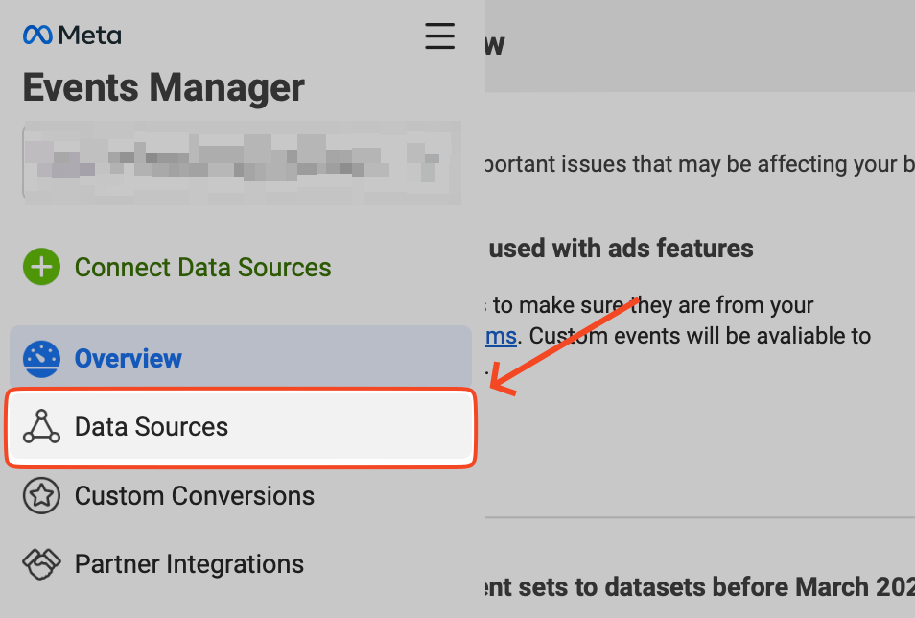The width and height of the screenshot is (915, 618).
Task: Click the Data Sources triangle nodes icon
Action: coord(41,426)
